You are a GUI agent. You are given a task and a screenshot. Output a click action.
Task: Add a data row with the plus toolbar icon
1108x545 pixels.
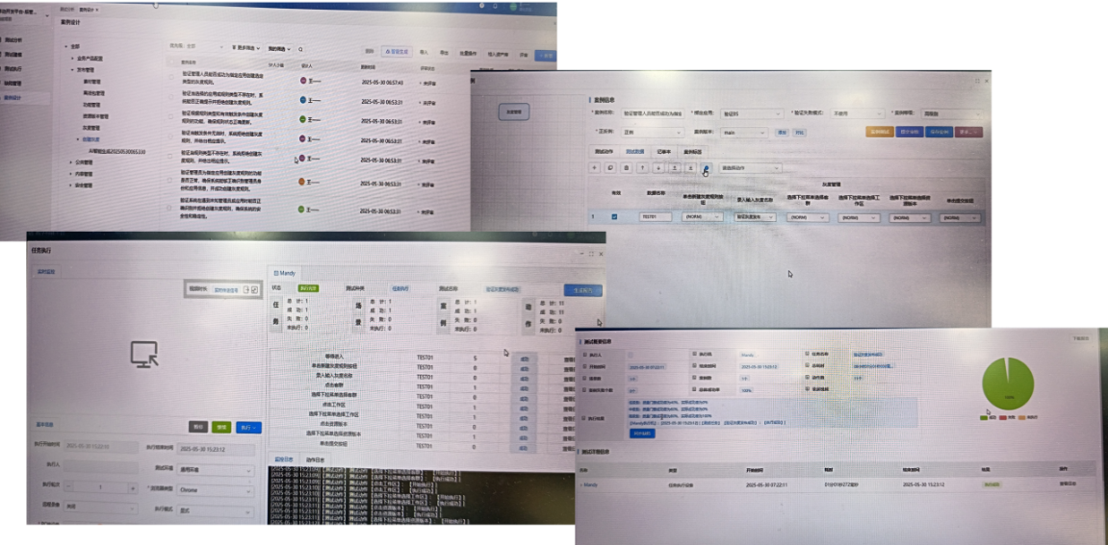point(594,168)
